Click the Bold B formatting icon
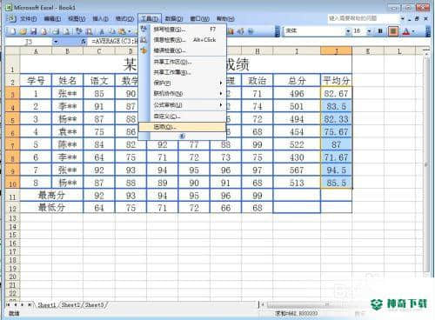The width and height of the screenshot is (435, 320). coord(380,31)
